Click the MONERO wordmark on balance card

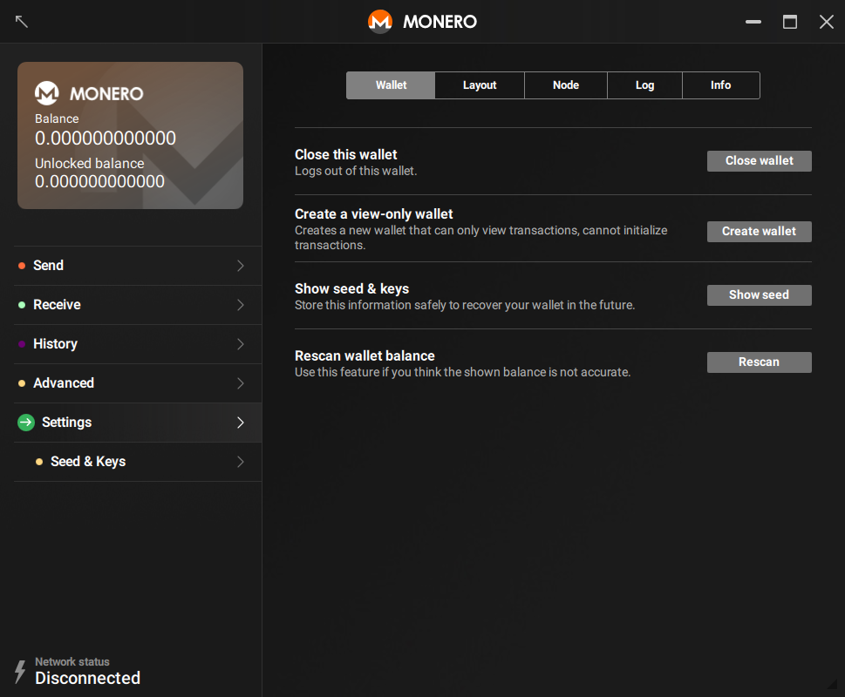tap(106, 93)
